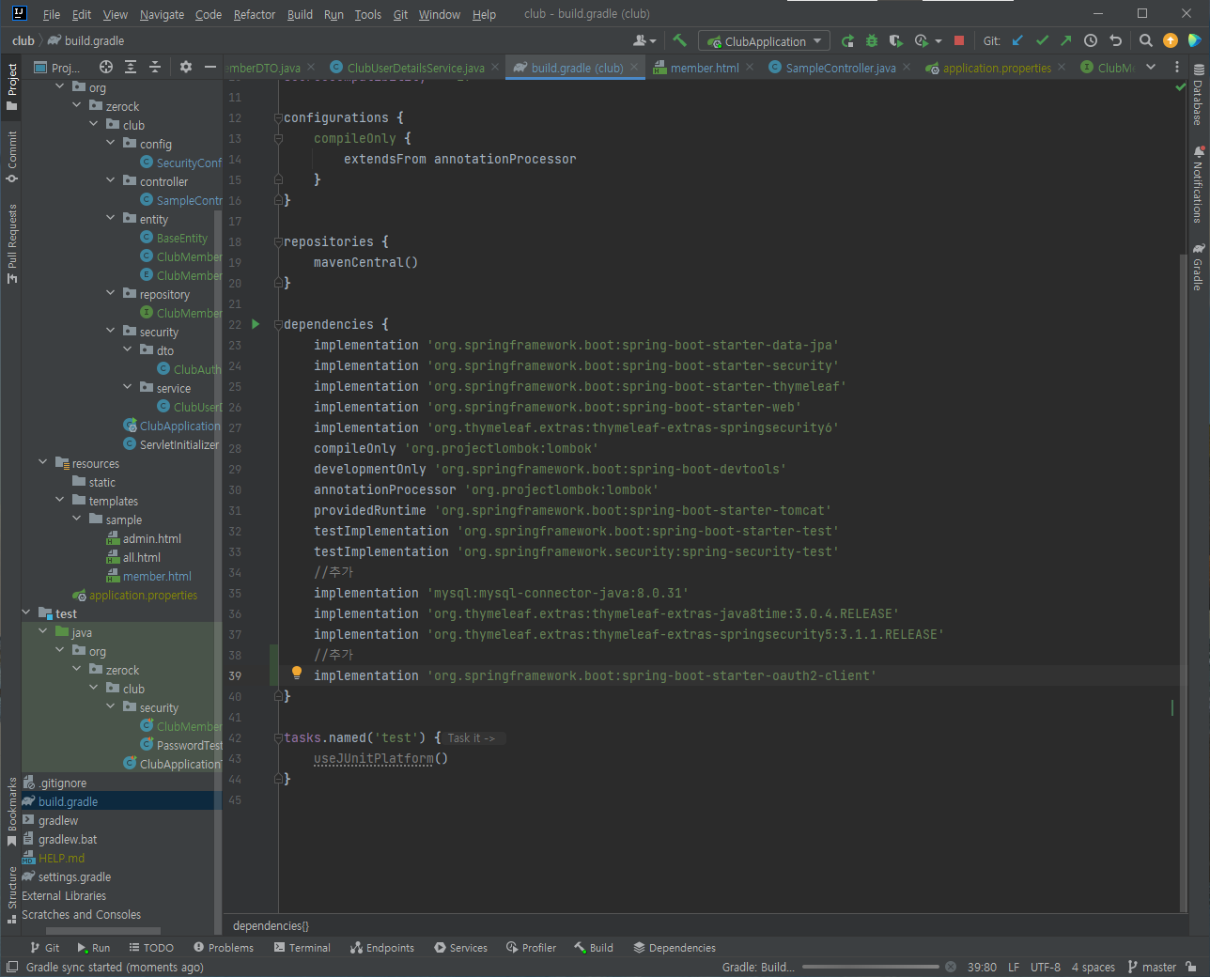The width and height of the screenshot is (1210, 977).
Task: Push commits with the green arrow icon
Action: click(1065, 40)
